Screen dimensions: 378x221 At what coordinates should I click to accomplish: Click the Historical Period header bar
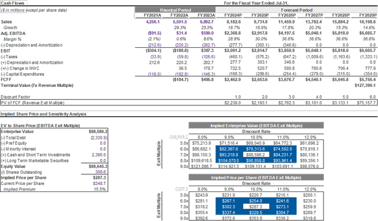175,10
